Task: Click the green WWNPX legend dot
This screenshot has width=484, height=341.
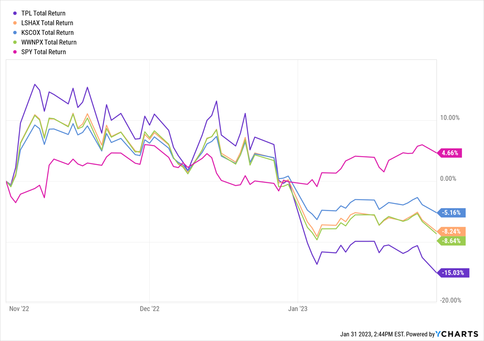Action: coord(15,42)
